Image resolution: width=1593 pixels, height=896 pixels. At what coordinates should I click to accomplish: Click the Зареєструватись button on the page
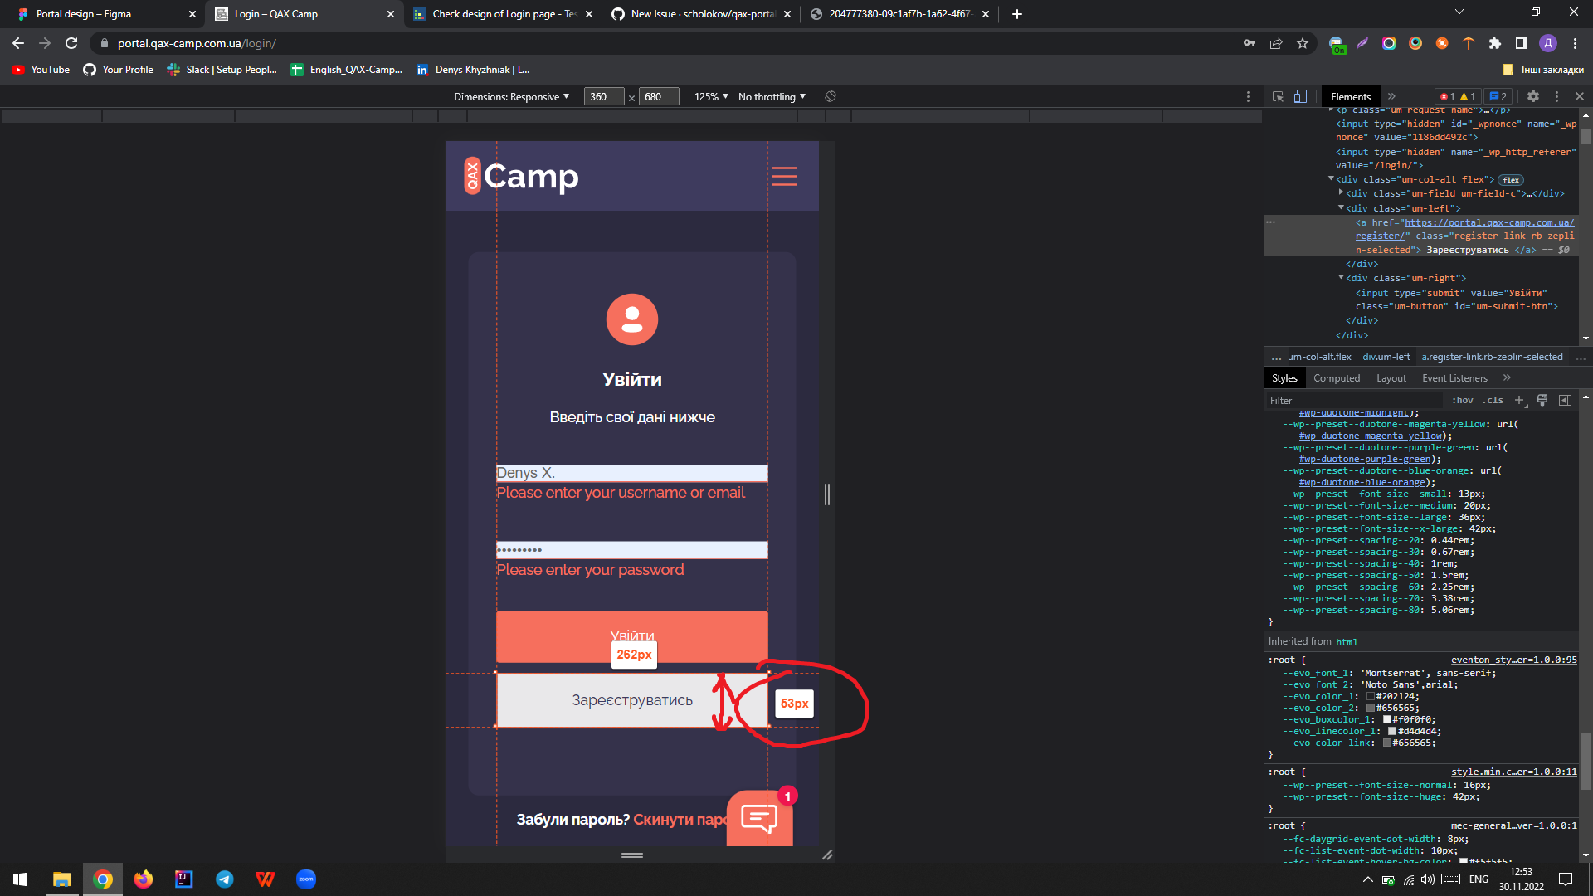coord(632,700)
